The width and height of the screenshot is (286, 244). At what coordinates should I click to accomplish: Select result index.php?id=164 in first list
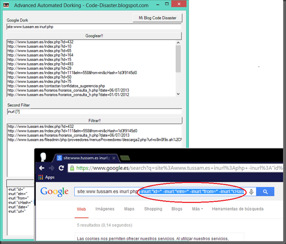40,55
